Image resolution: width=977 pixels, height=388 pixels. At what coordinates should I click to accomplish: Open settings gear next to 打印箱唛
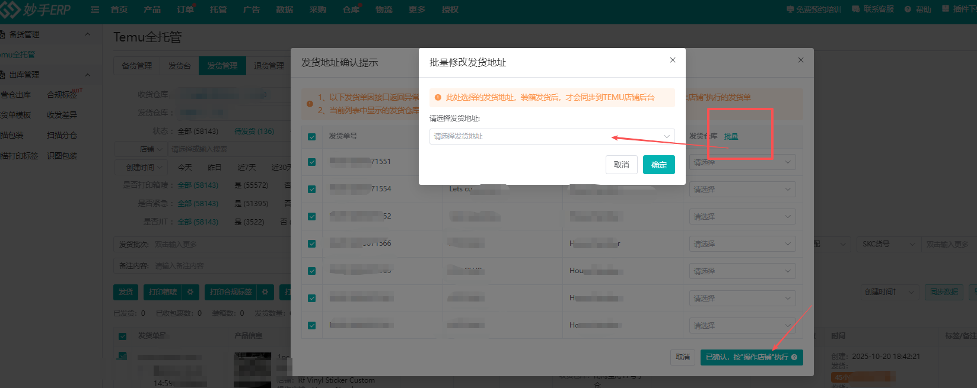click(x=190, y=292)
